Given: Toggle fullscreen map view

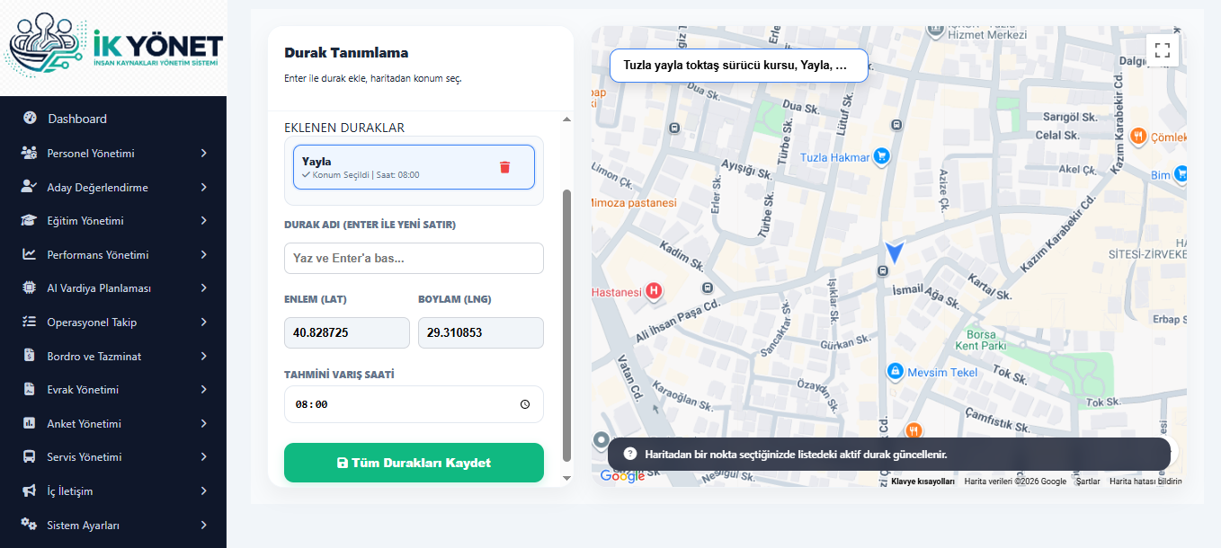Looking at the screenshot, I should point(1162,50).
